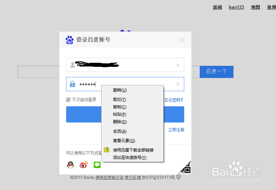
Task: Choose 复制(C) from the context menu
Action: 133,107
